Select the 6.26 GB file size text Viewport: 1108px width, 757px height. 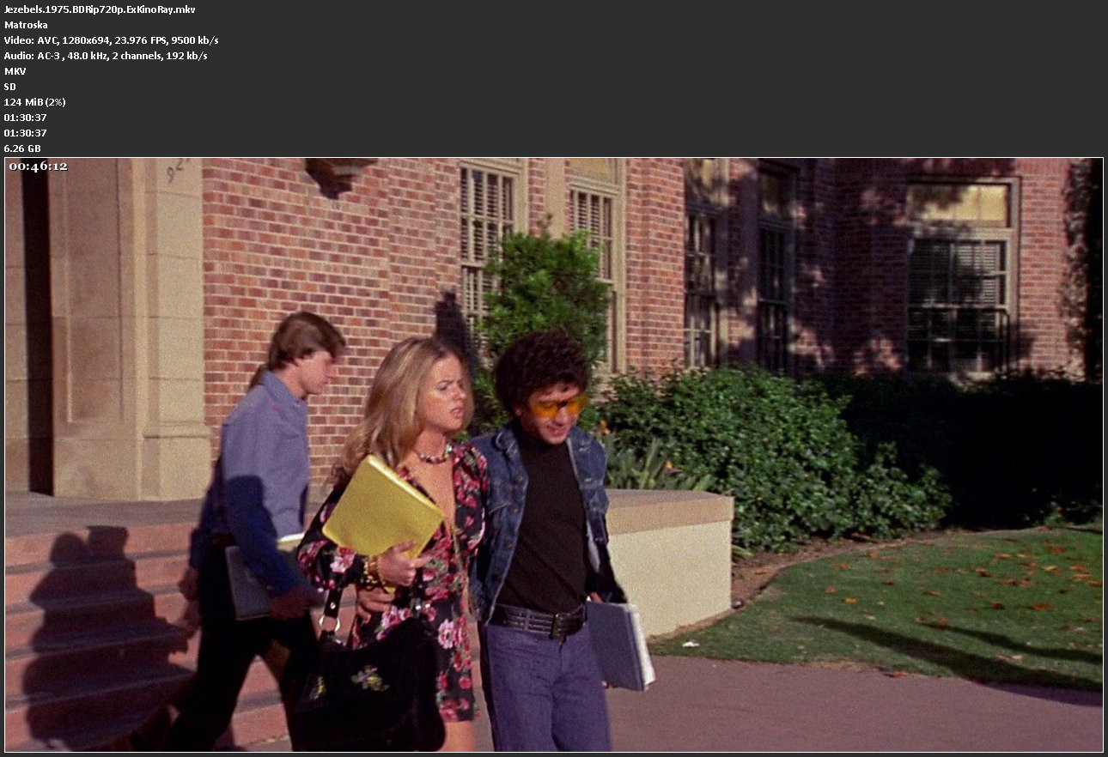pos(22,148)
